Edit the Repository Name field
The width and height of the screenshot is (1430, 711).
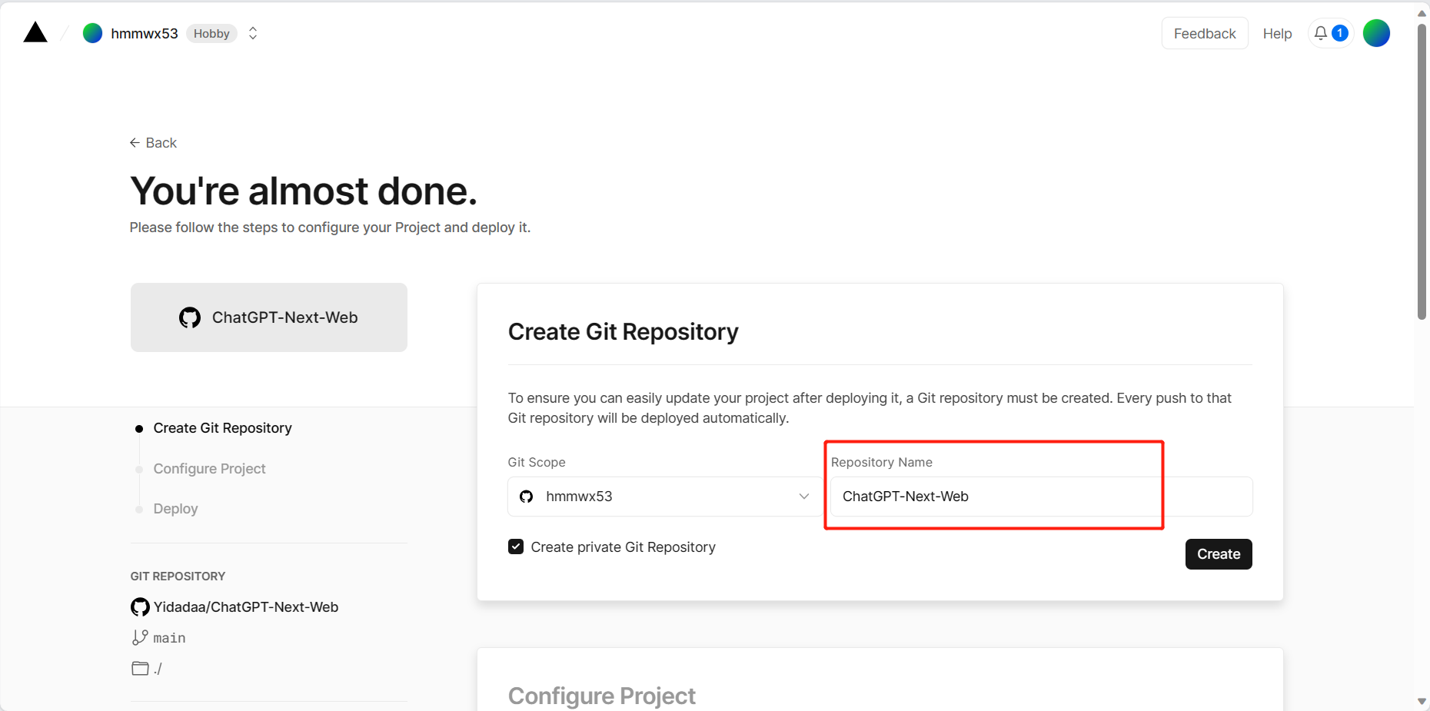click(x=1041, y=497)
